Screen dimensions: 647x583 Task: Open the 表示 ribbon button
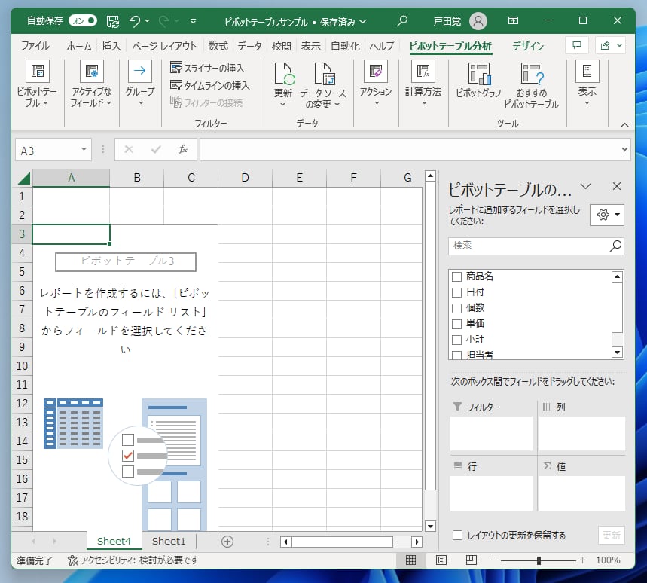pyautogui.click(x=587, y=84)
